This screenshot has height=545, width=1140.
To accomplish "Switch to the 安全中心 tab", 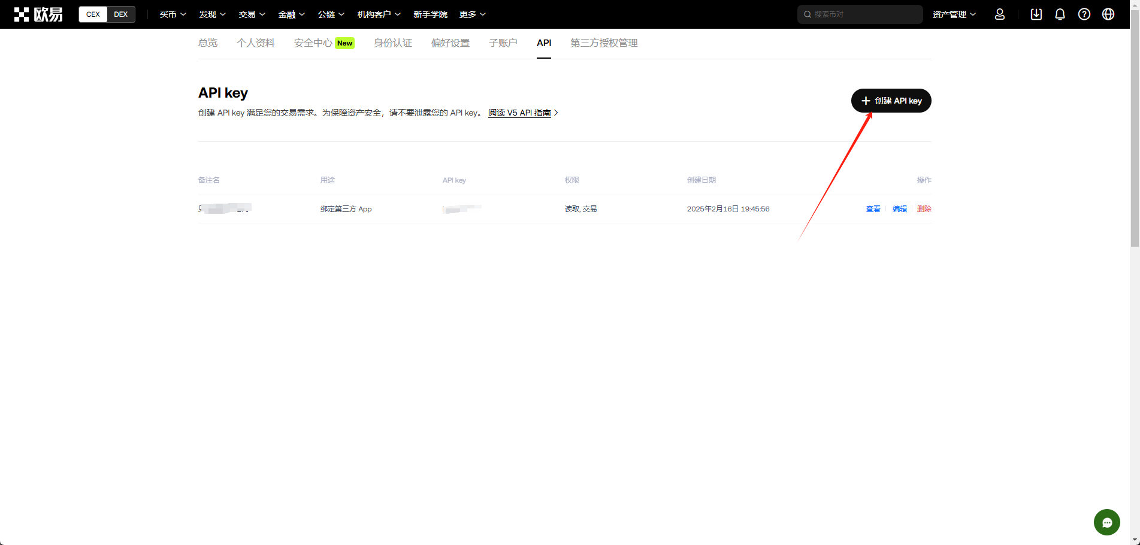I will click(x=323, y=43).
